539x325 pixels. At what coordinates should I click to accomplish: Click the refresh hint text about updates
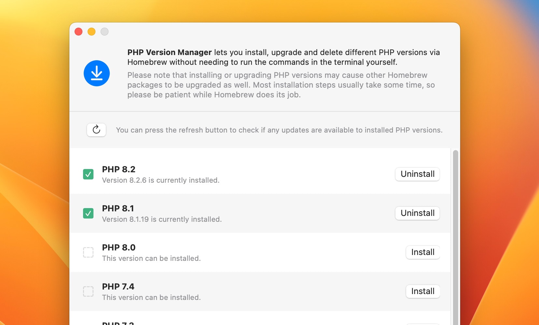[x=279, y=130]
